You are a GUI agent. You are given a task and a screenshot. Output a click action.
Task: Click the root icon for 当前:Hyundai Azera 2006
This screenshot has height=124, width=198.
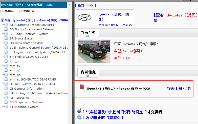[2, 20]
